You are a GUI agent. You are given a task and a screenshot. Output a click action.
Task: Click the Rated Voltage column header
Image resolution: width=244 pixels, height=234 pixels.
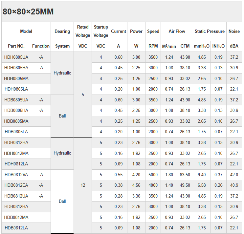coord(83,31)
